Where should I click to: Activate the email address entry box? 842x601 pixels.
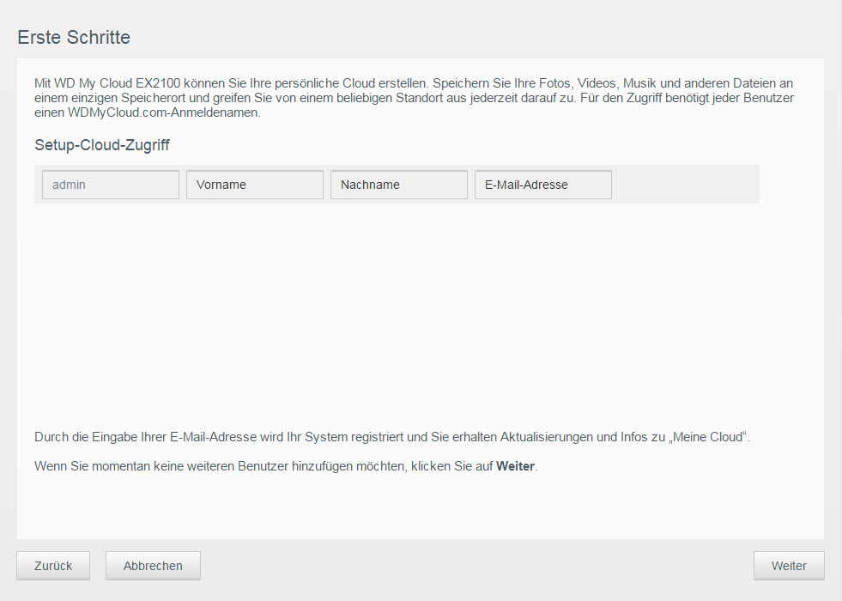[543, 185]
